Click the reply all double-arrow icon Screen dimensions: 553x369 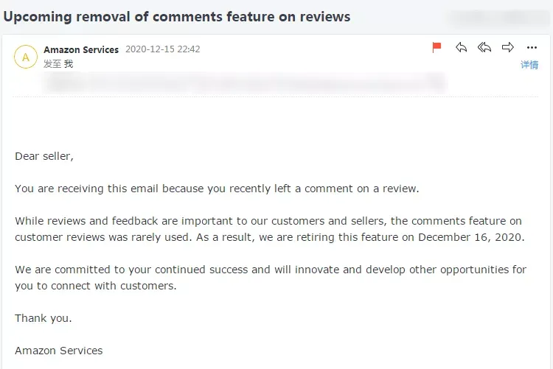(x=484, y=47)
